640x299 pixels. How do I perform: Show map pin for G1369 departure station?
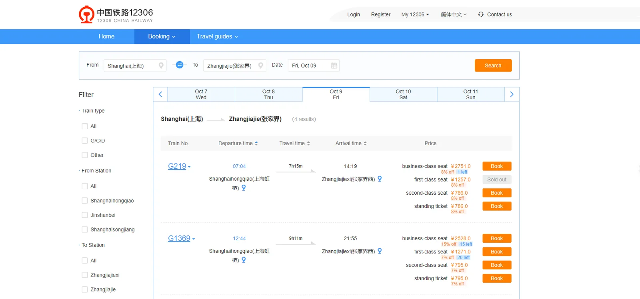244,260
